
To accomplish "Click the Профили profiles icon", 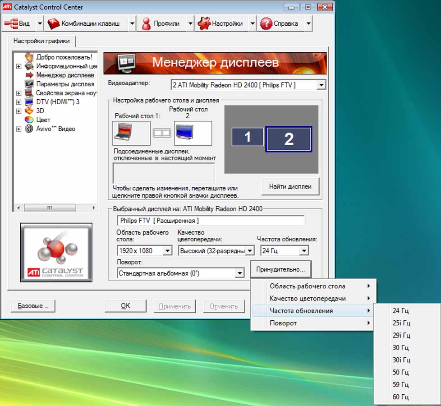I will (146, 23).
